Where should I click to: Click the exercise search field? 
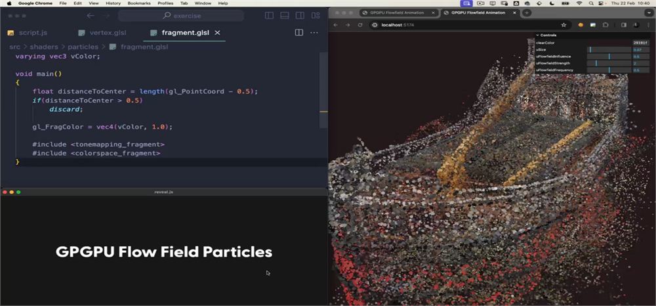coord(181,16)
